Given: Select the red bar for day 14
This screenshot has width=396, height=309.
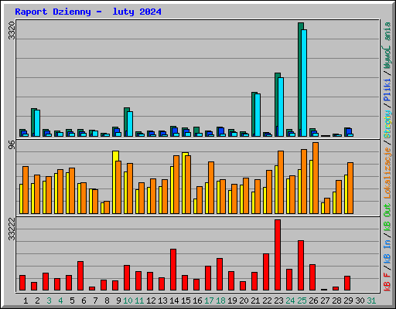Looking at the screenshot, I should 173,270.
